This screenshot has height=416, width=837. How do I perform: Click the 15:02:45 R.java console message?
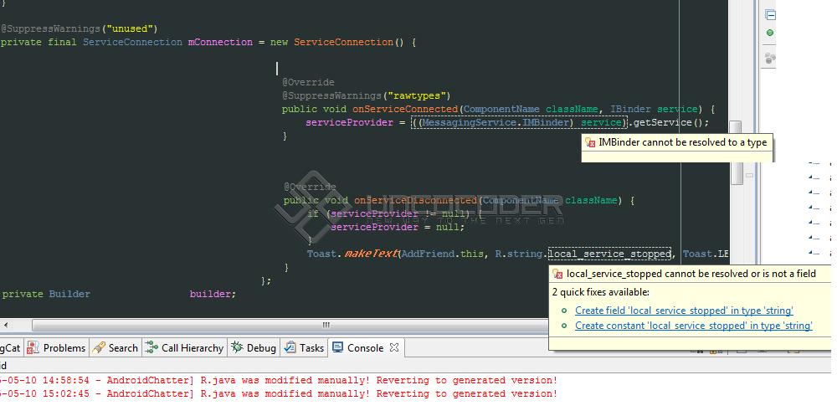(x=279, y=393)
